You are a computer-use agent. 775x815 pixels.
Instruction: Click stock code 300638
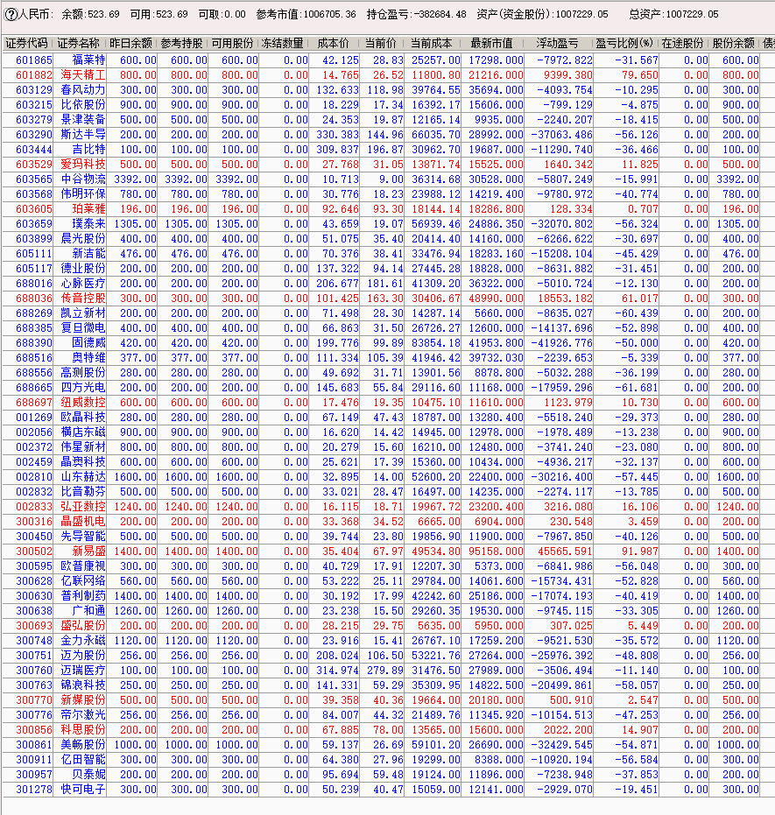(34, 611)
